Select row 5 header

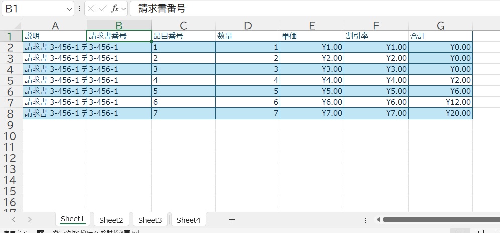pos(11,80)
